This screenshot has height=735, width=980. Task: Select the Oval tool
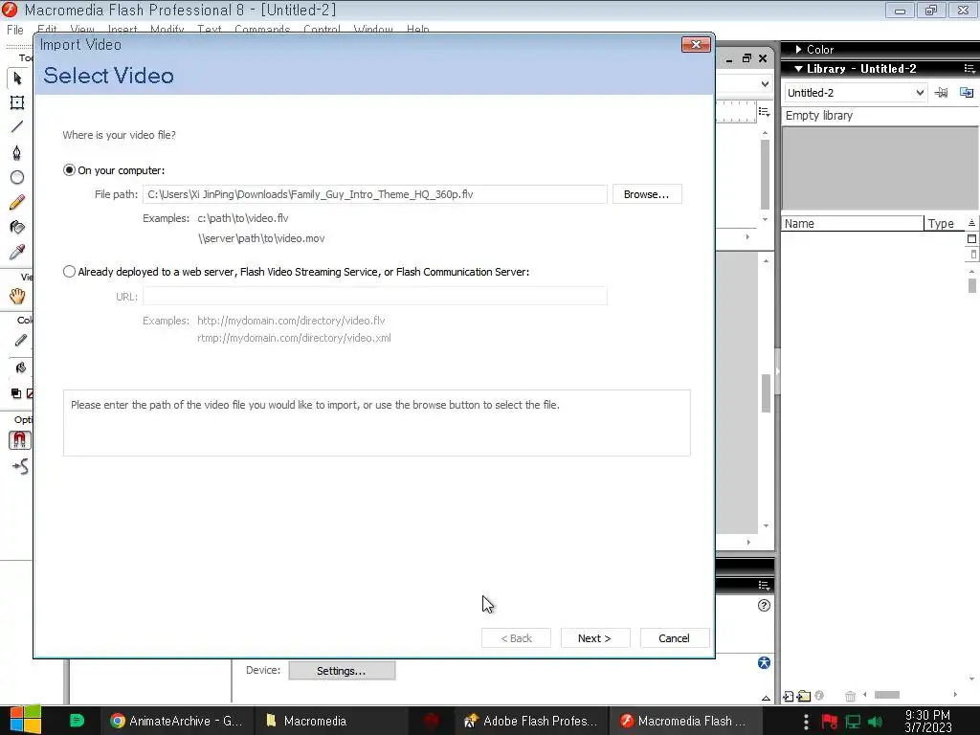click(x=17, y=177)
